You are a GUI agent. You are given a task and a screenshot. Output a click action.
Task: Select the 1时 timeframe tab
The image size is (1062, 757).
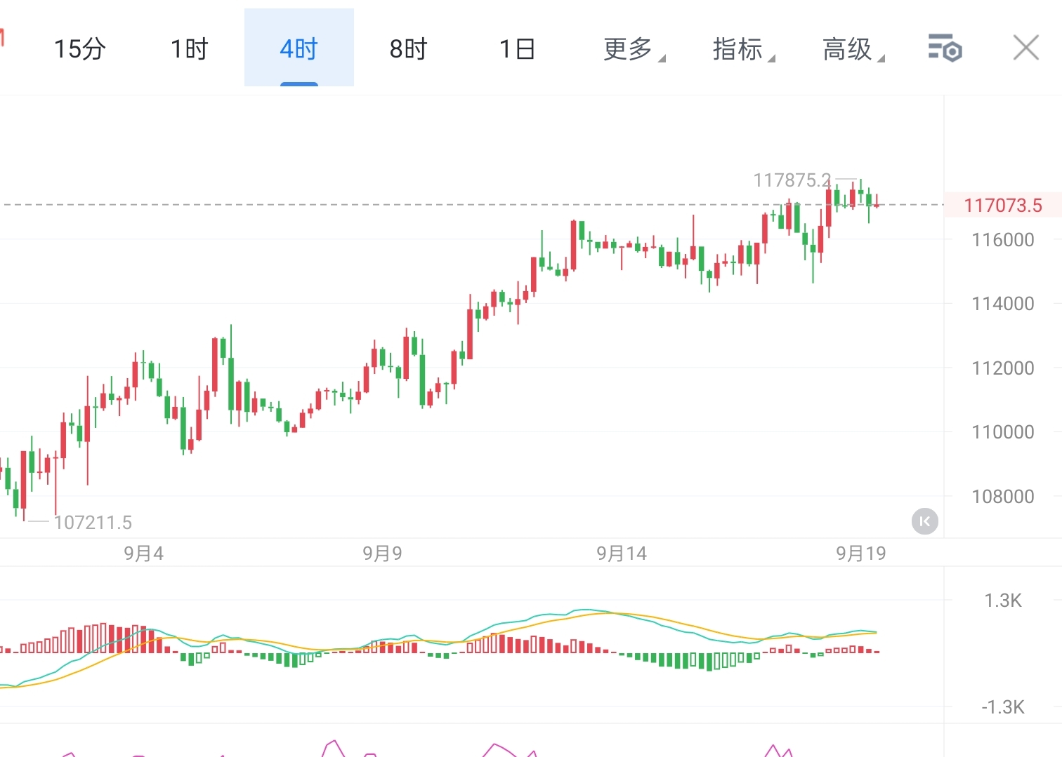(190, 49)
